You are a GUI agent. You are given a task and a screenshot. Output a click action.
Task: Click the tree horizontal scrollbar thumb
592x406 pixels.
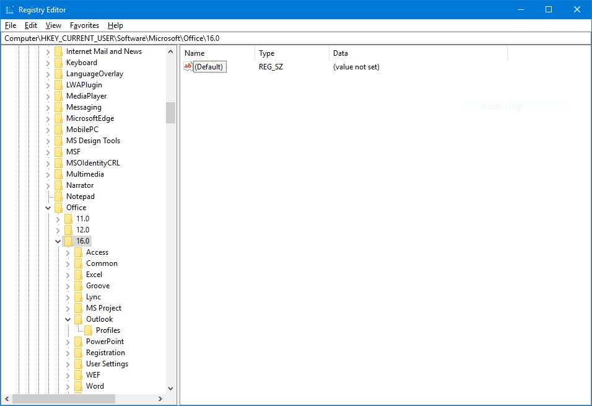pos(64,399)
